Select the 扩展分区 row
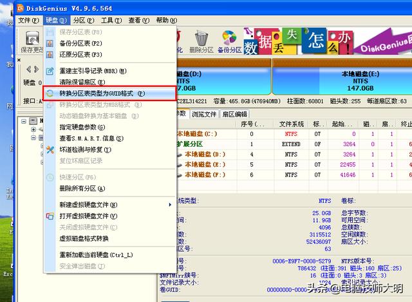This screenshot has width=412, height=302. (294, 144)
